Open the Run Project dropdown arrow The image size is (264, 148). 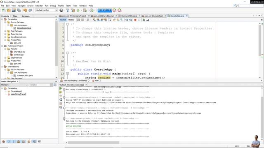coord(81,10)
